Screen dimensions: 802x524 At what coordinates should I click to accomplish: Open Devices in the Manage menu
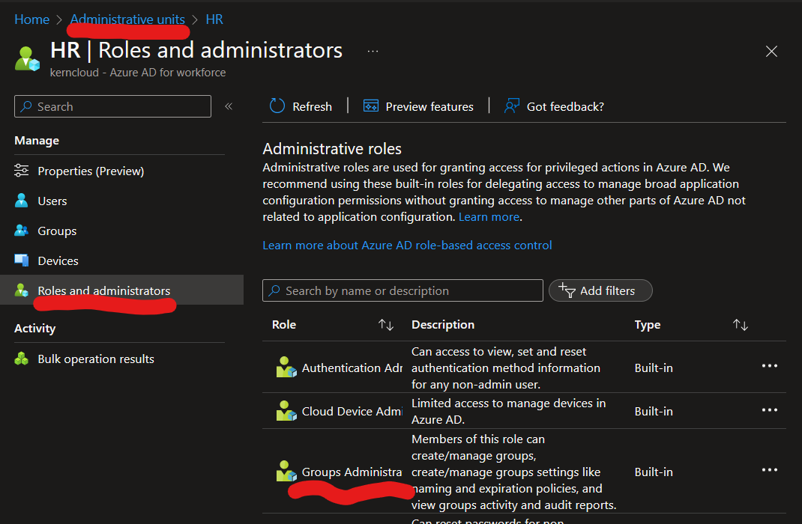(58, 261)
